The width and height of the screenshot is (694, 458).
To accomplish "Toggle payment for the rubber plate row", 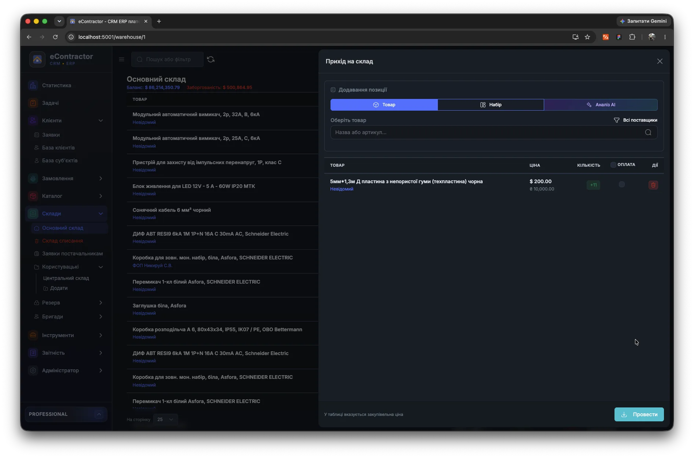I will 621,185.
